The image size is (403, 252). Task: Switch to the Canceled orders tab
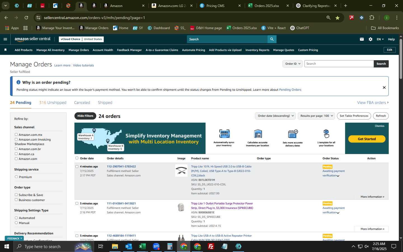[82, 102]
